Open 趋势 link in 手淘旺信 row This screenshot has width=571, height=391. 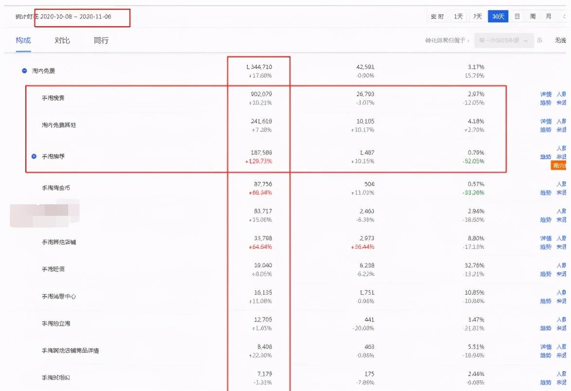[x=546, y=274]
